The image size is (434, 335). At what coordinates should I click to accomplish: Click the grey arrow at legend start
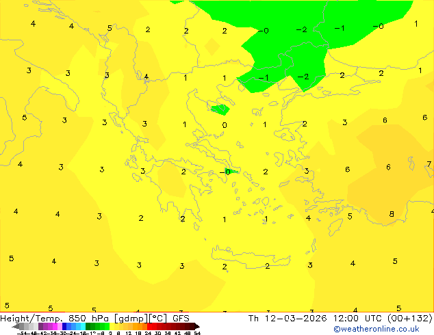16,327
